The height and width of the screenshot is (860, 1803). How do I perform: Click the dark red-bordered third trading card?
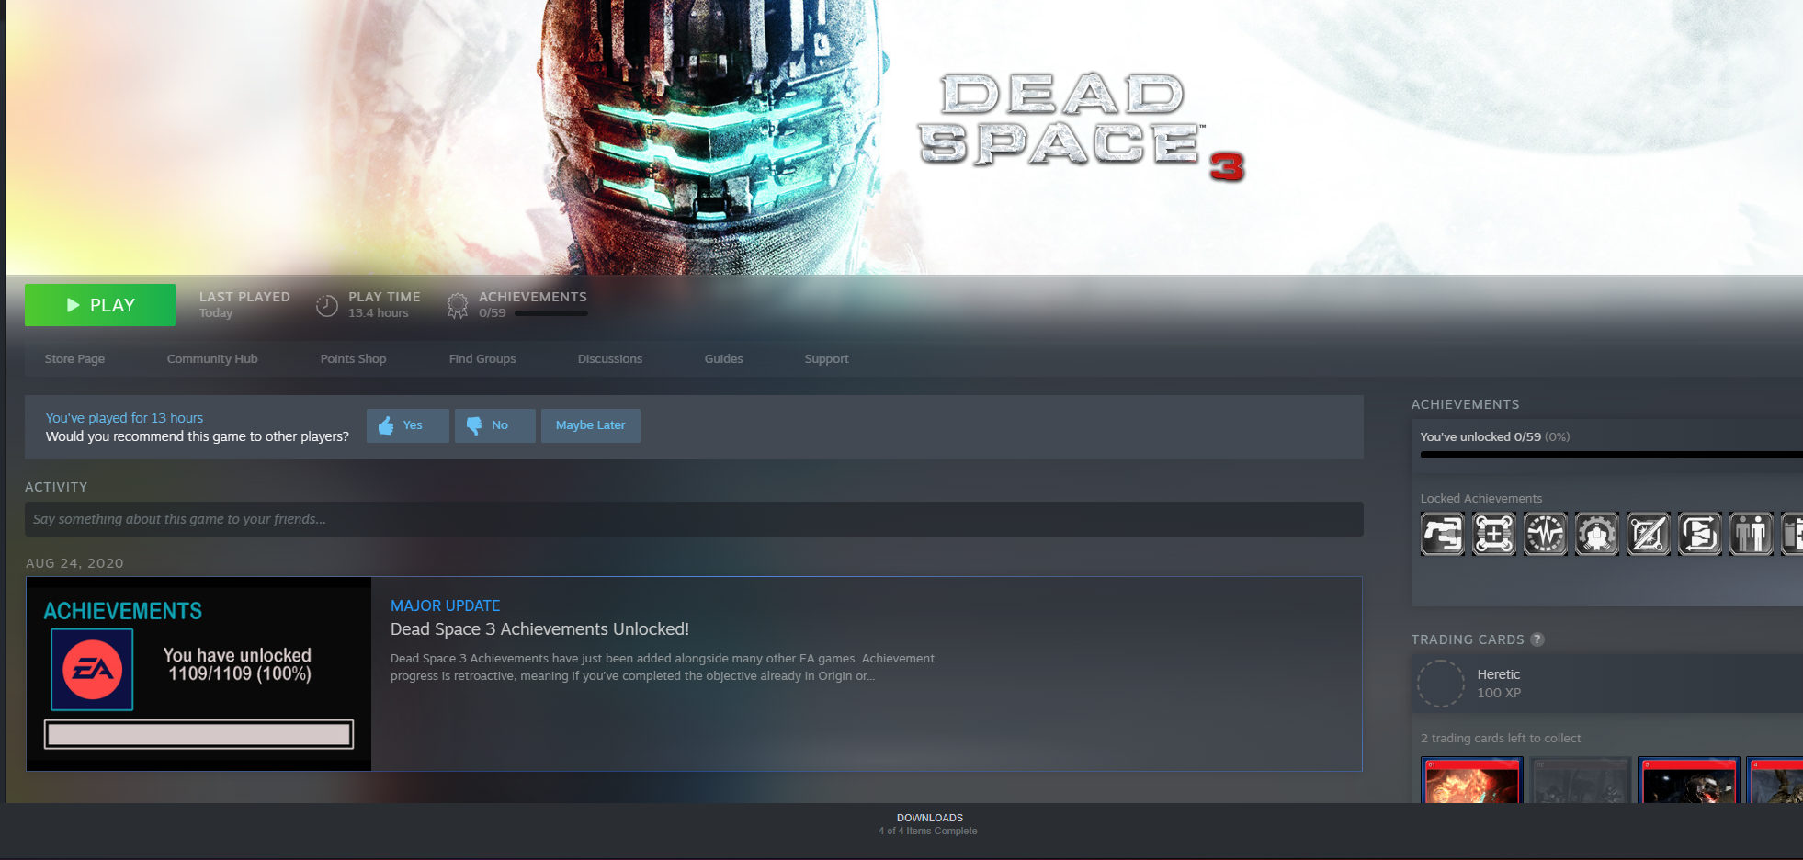coord(1689,780)
